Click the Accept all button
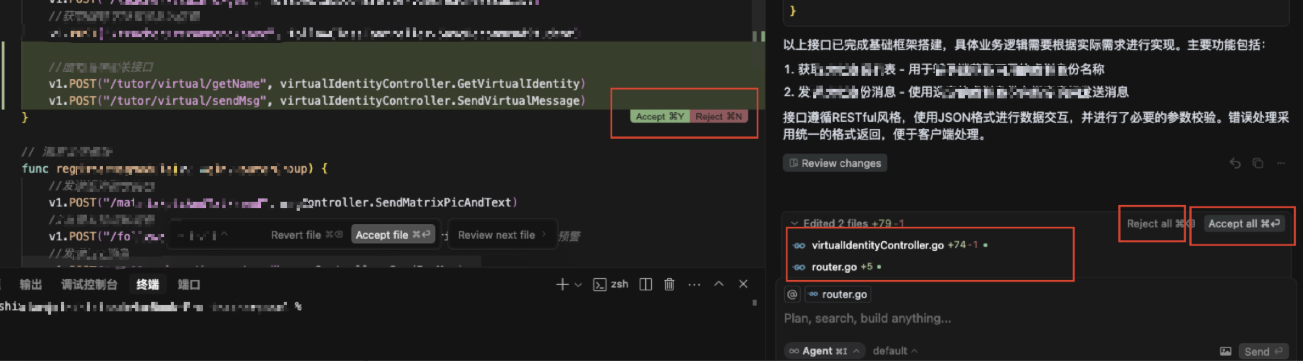Image resolution: width=1303 pixels, height=361 pixels. tap(1243, 223)
